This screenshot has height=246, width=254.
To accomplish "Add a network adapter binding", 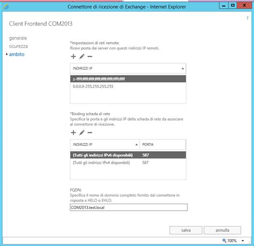I will click(x=73, y=133).
